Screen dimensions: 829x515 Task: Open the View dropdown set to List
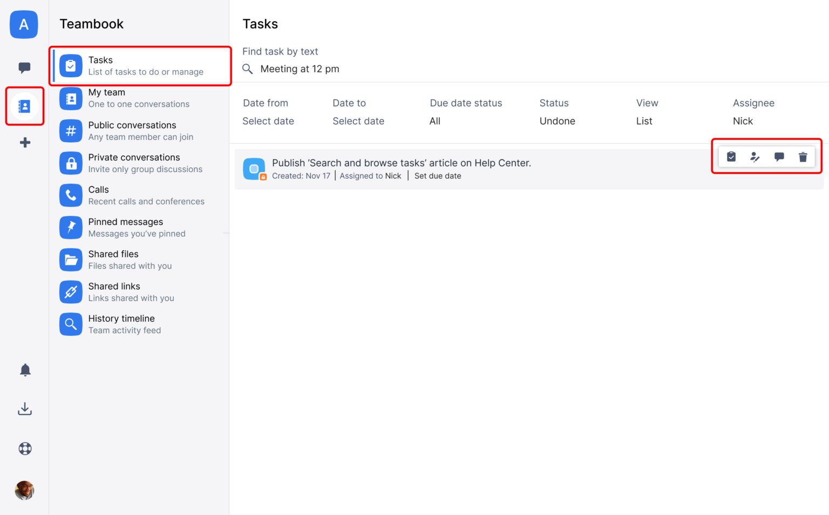644,121
